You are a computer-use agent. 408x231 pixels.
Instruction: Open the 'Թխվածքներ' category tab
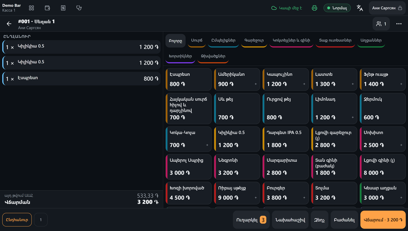[x=213, y=56]
